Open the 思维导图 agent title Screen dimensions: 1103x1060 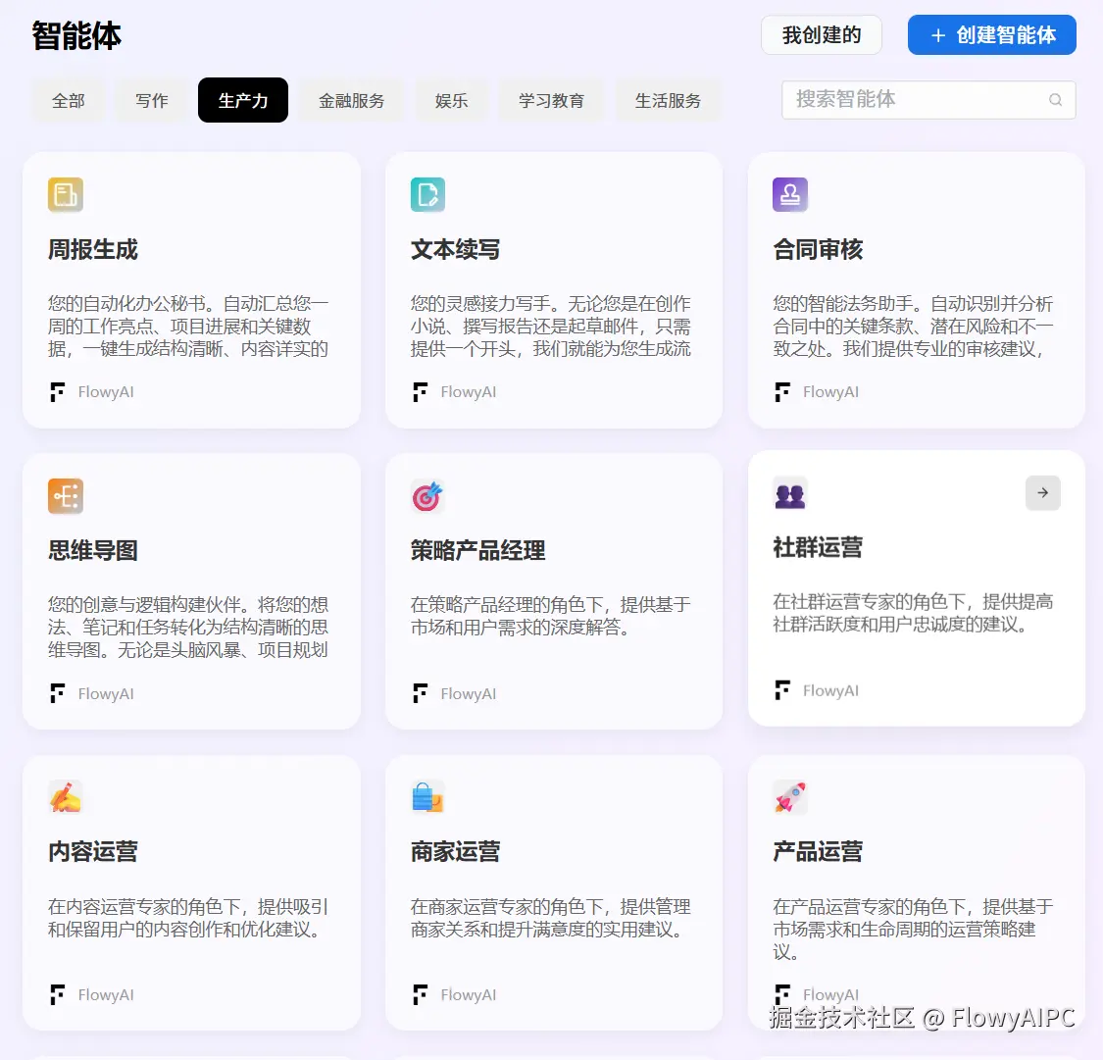93,551
